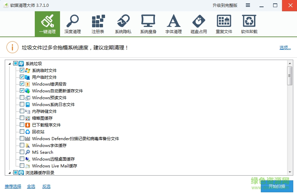Click the 回收站 recycle icon
Screen dimensions: 297x194
click(x=28, y=132)
